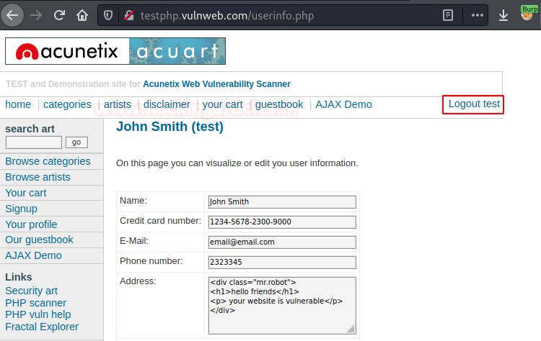Click the Burp extension icon
The image size is (541, 341).
pos(529,13)
